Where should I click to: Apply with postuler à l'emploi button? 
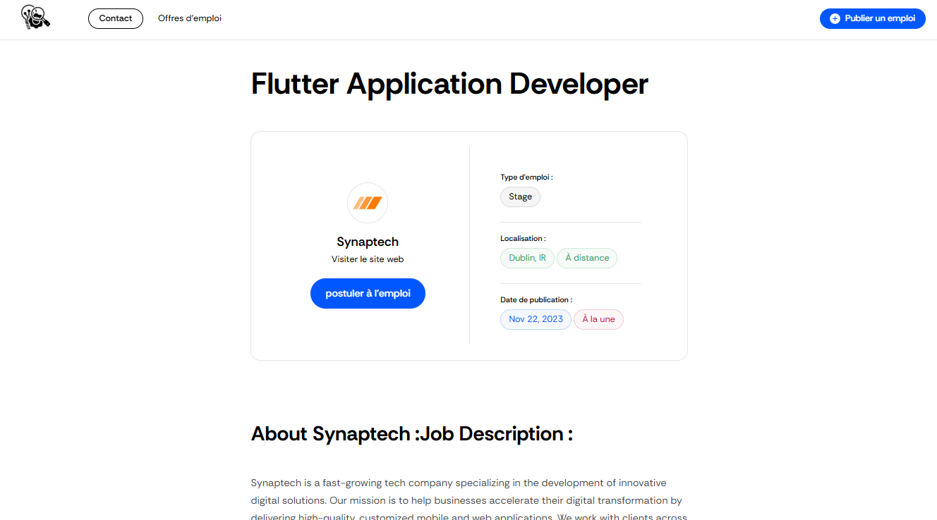pos(368,293)
